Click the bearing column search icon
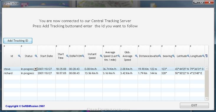This screenshot has width=216, height=112. [174, 56]
